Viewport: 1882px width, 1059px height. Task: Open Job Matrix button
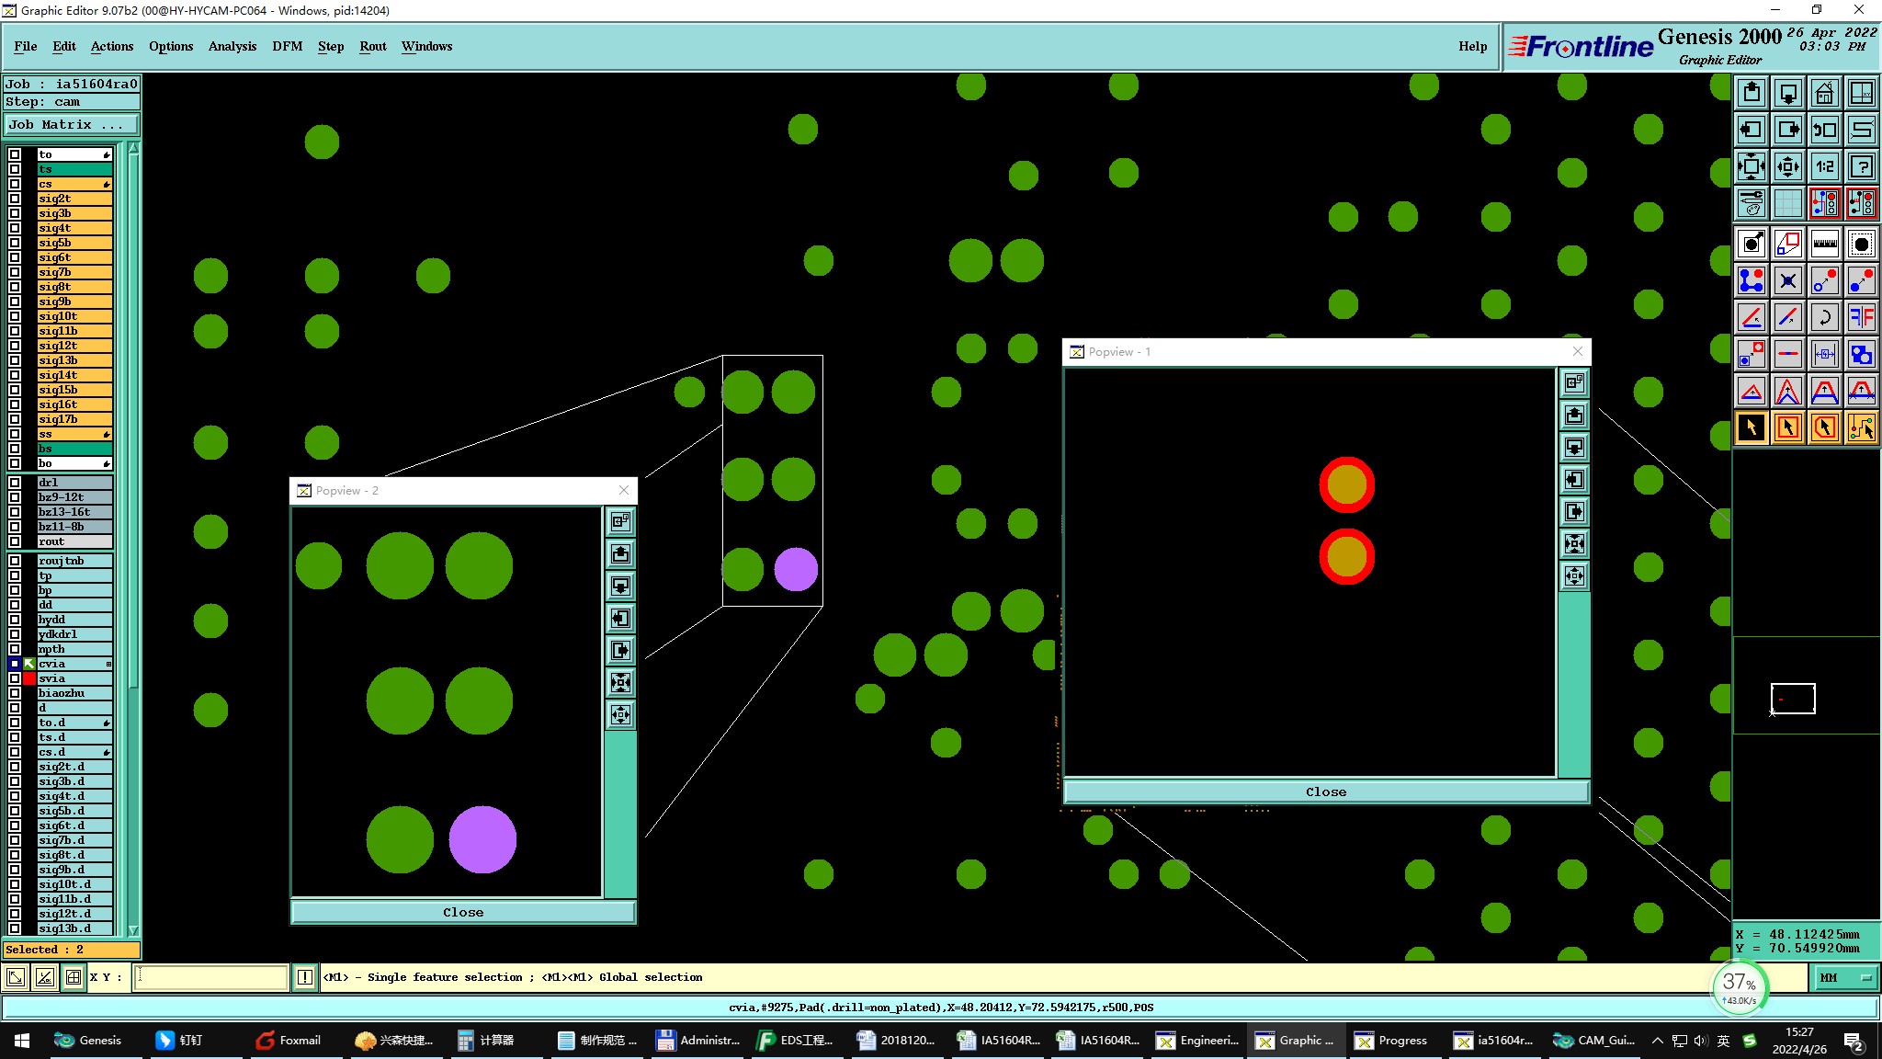tap(71, 124)
